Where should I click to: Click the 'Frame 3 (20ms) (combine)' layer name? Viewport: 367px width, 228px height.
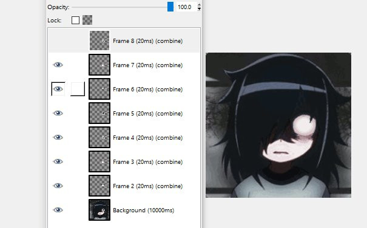[147, 162]
